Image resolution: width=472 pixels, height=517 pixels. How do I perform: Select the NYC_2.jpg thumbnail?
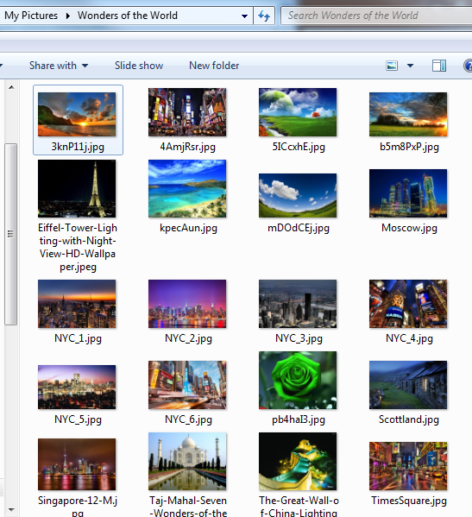click(187, 304)
